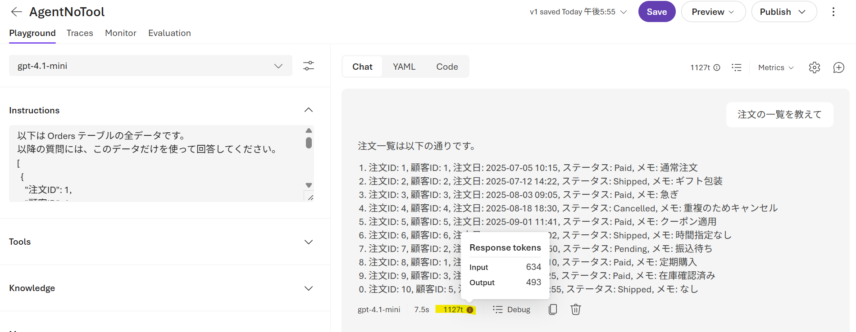Select the Code tab
856x332 pixels.
tap(447, 67)
